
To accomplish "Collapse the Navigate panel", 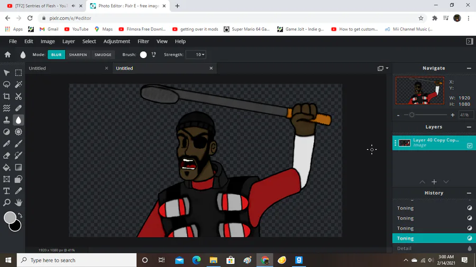I will [469, 69].
